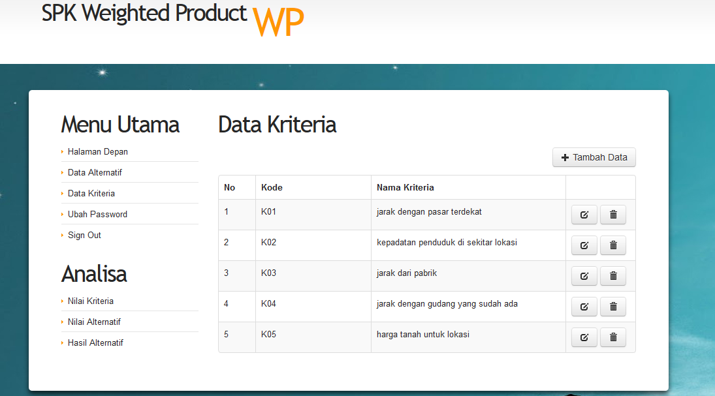Delete the K04 jarak dengan gudang criteria
The width and height of the screenshot is (715, 396).
[x=612, y=306]
